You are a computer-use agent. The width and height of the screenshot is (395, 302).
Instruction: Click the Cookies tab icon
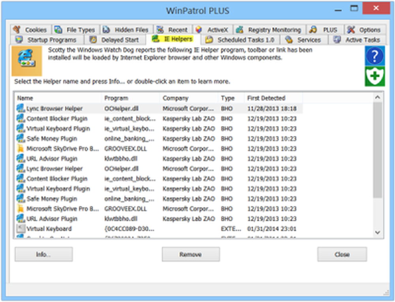click(17, 30)
